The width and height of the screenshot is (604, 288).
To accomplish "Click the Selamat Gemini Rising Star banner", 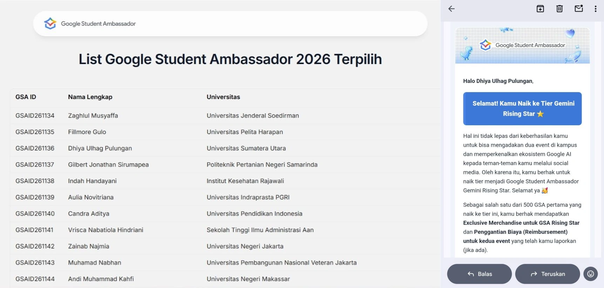I will coord(522,108).
